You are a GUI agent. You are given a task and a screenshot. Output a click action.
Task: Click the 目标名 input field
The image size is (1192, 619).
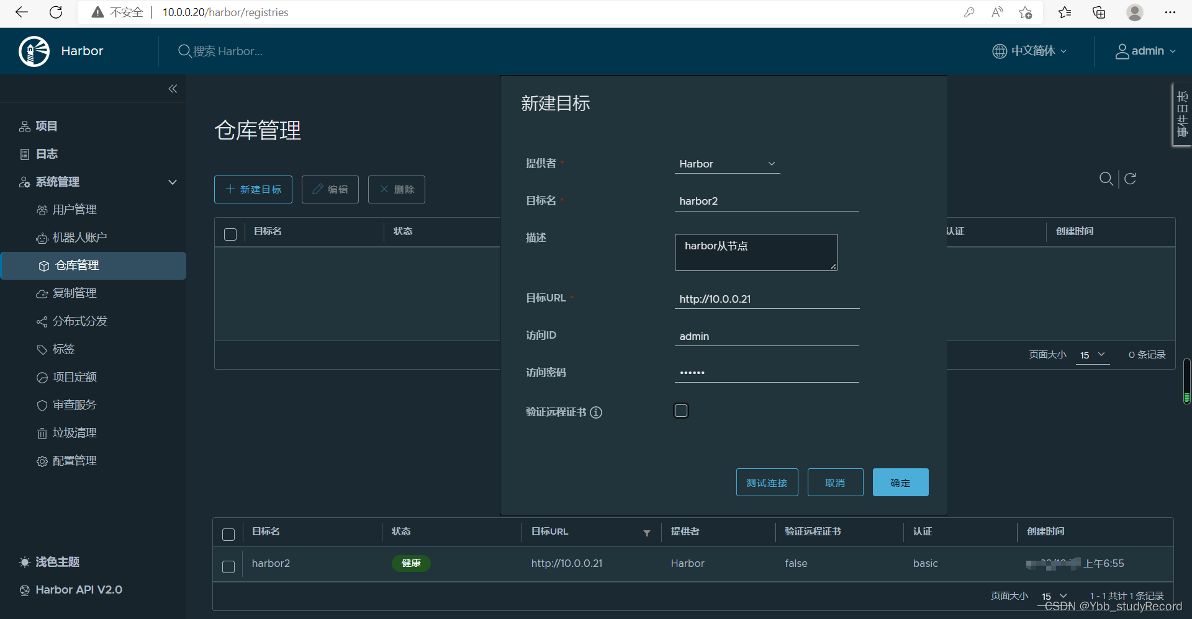[767, 201]
